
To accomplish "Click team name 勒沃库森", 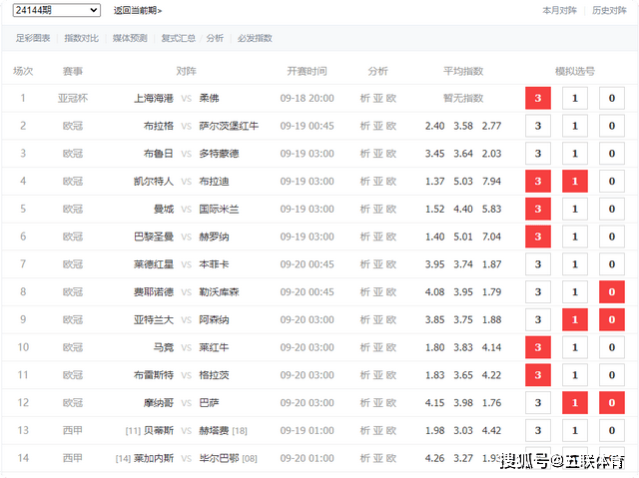I will pyautogui.click(x=219, y=292).
